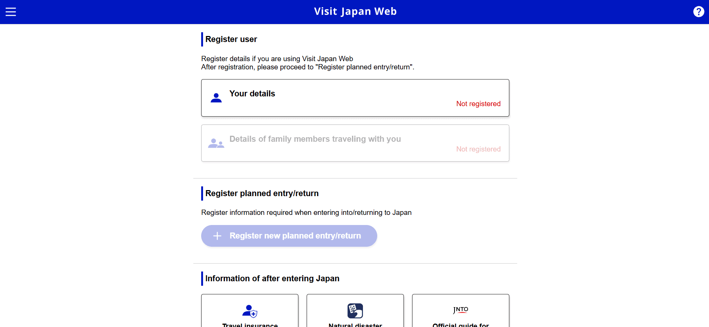
Task: Open the Your details card
Action: [x=355, y=98]
